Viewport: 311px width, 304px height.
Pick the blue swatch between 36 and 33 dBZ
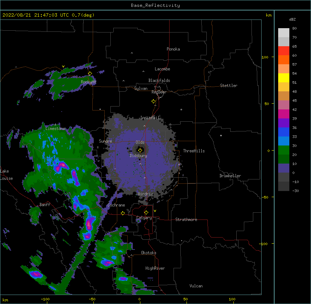284,132
